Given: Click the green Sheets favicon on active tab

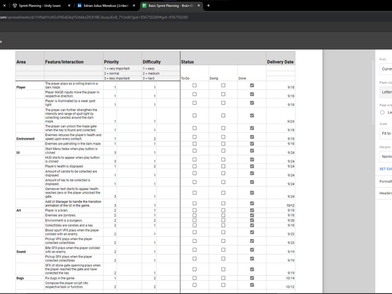Looking at the screenshot, I should (x=145, y=5).
